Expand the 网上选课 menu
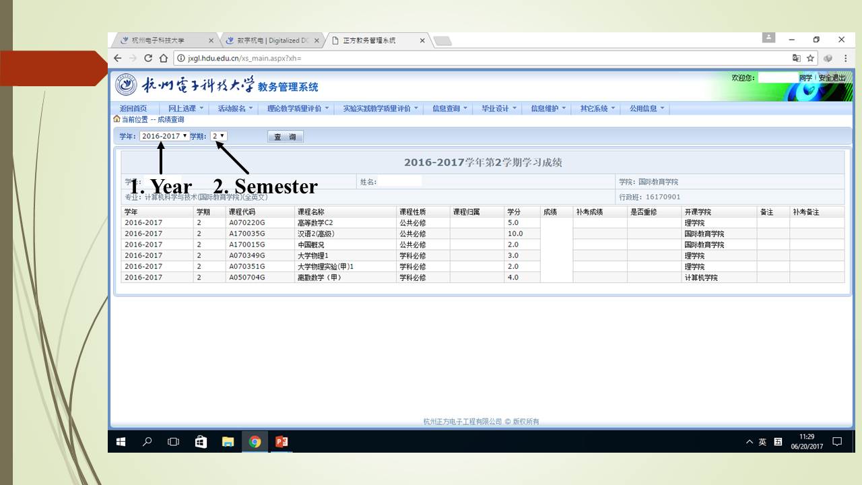Viewport: 862px width, 485px height. click(x=185, y=108)
